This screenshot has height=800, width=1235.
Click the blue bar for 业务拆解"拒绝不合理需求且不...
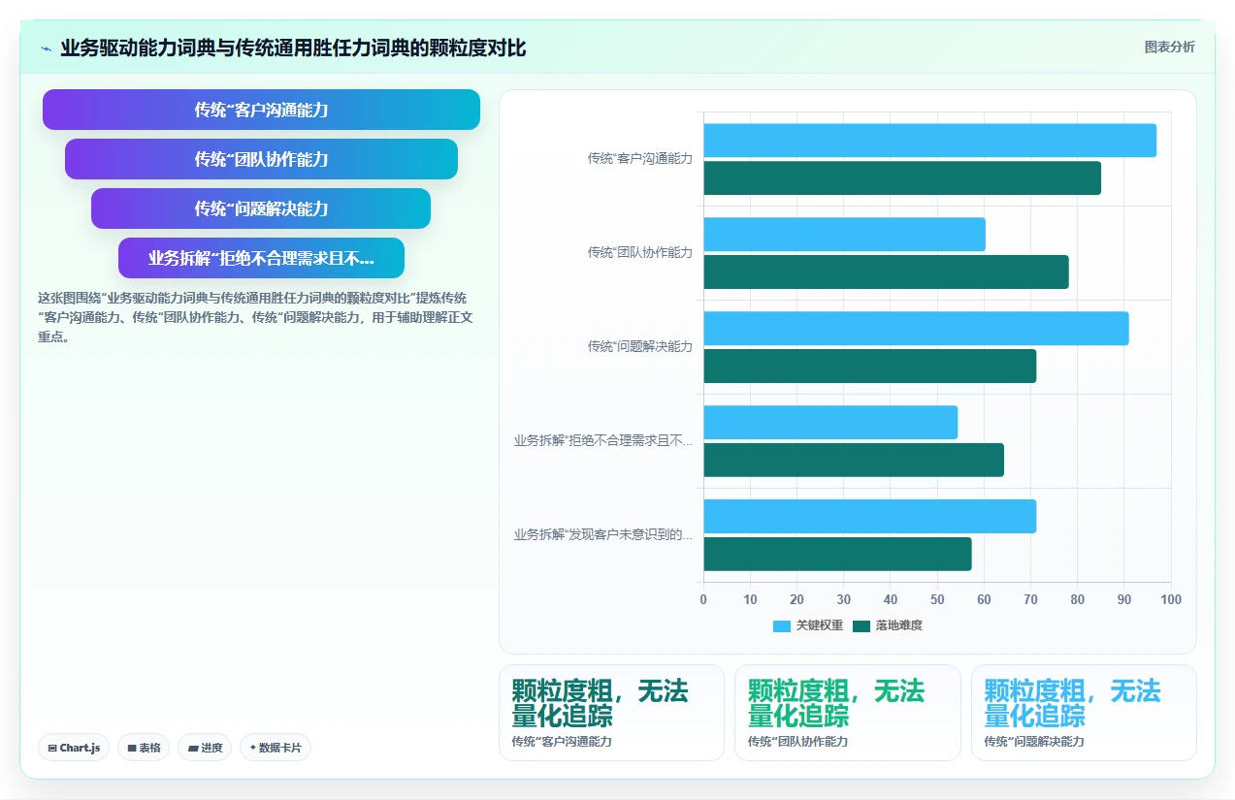click(x=830, y=423)
